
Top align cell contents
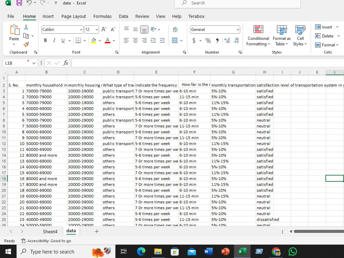point(126,29)
